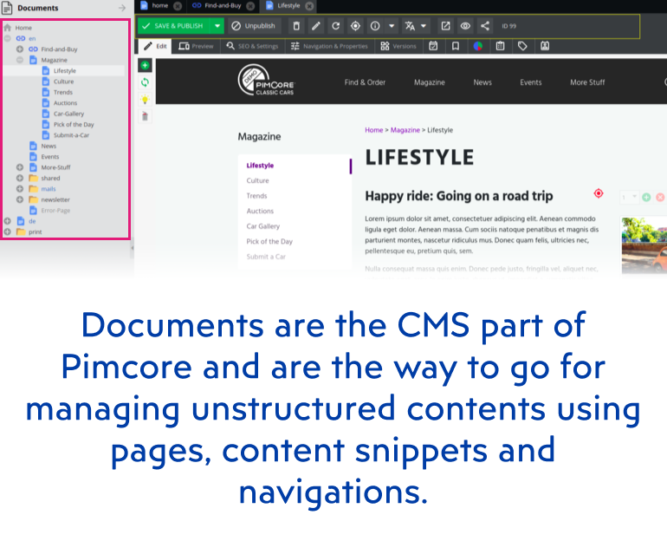Select Home in the documents tree
The image size is (667, 541).
(x=23, y=28)
